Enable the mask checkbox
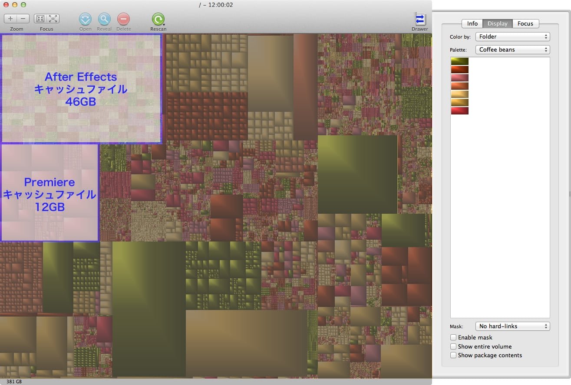The width and height of the screenshot is (571, 385). [x=453, y=337]
